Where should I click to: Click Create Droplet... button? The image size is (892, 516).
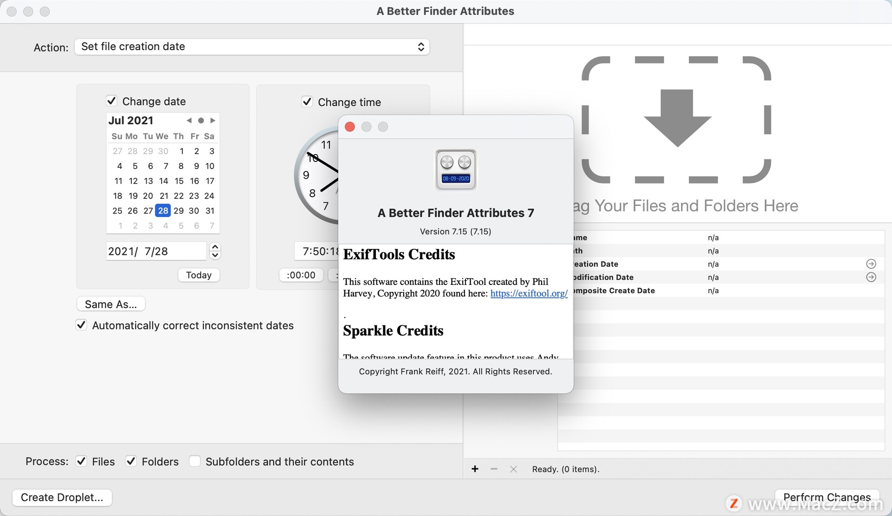(62, 497)
